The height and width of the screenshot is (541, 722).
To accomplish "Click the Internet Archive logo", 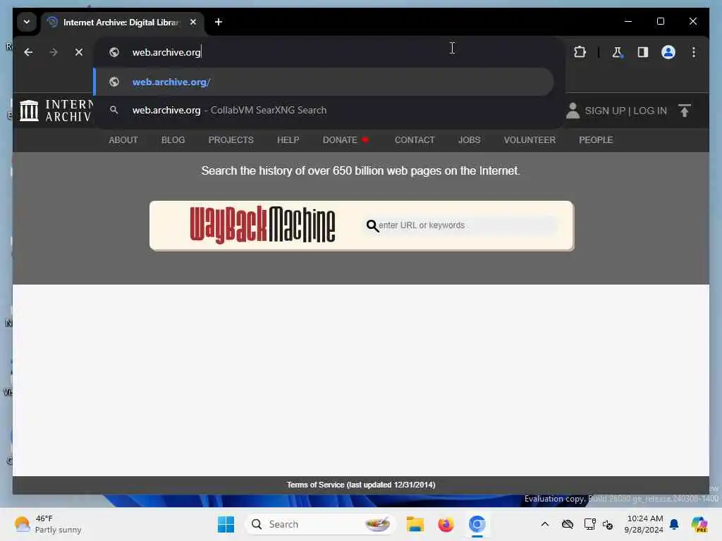I will pos(56,111).
